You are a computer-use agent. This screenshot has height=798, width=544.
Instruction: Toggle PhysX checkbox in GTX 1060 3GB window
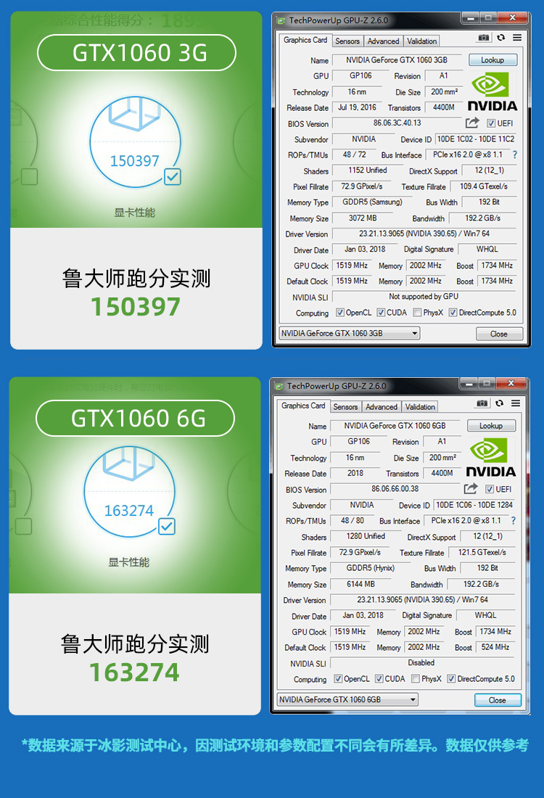[417, 313]
